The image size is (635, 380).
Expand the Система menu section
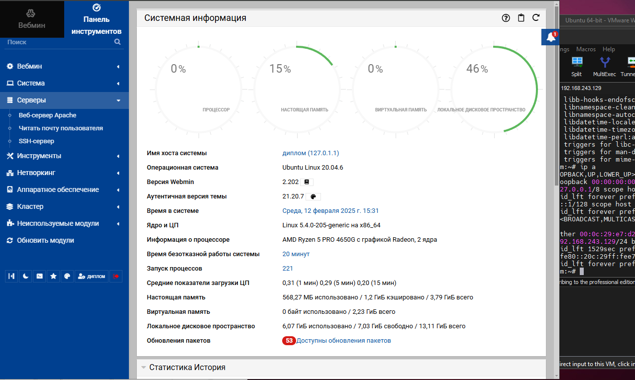(x=64, y=83)
